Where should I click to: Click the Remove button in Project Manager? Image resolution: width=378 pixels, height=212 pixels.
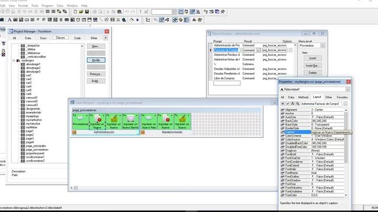[96, 74]
